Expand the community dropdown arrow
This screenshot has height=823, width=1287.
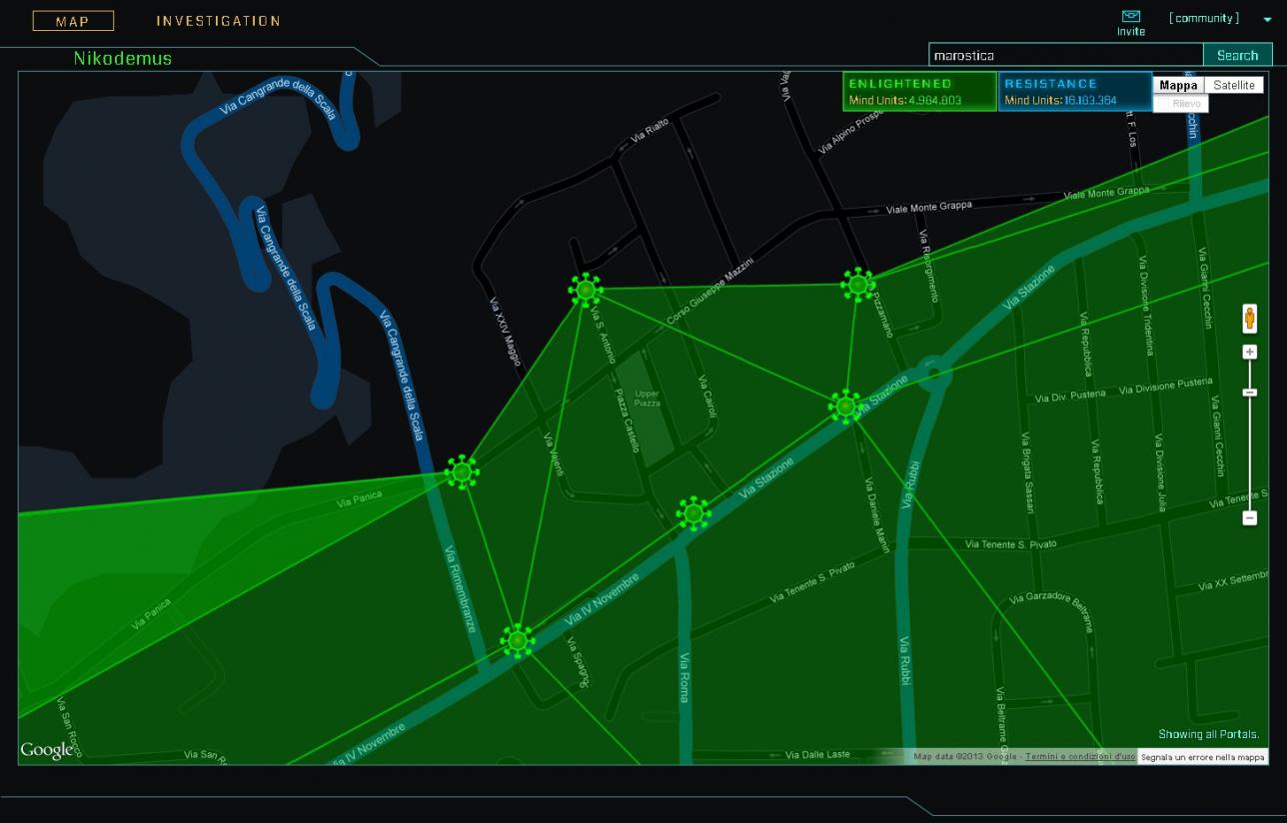pos(1268,20)
